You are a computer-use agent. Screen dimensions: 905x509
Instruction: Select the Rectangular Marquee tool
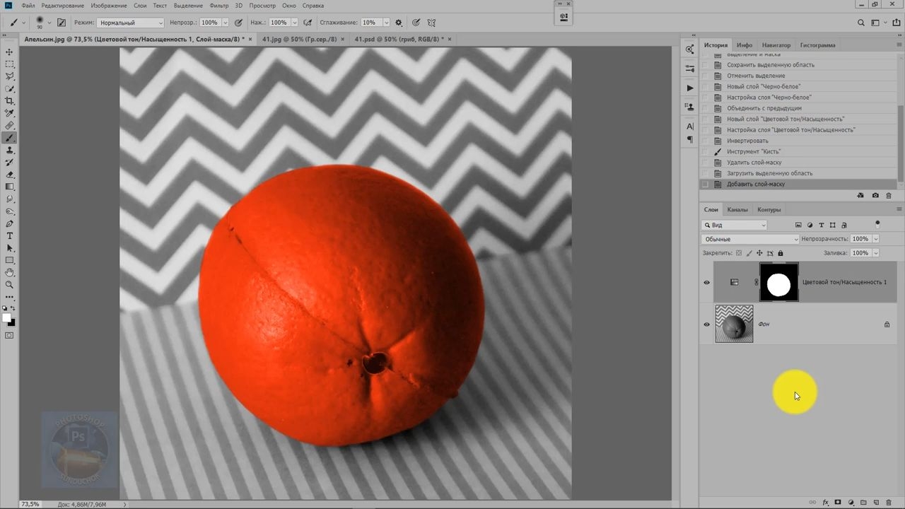click(x=9, y=64)
